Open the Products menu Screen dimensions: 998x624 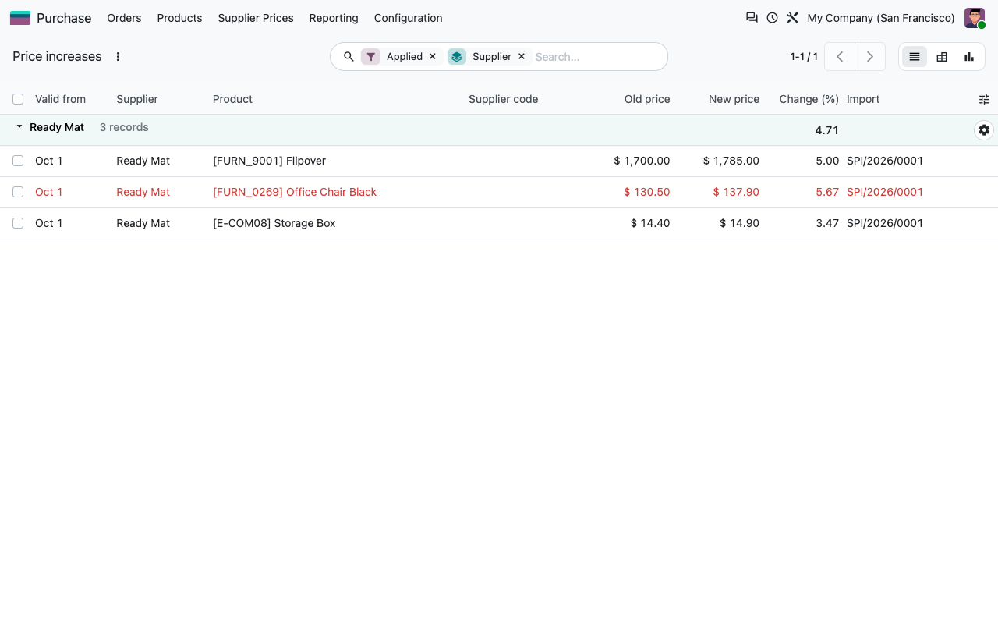[179, 18]
